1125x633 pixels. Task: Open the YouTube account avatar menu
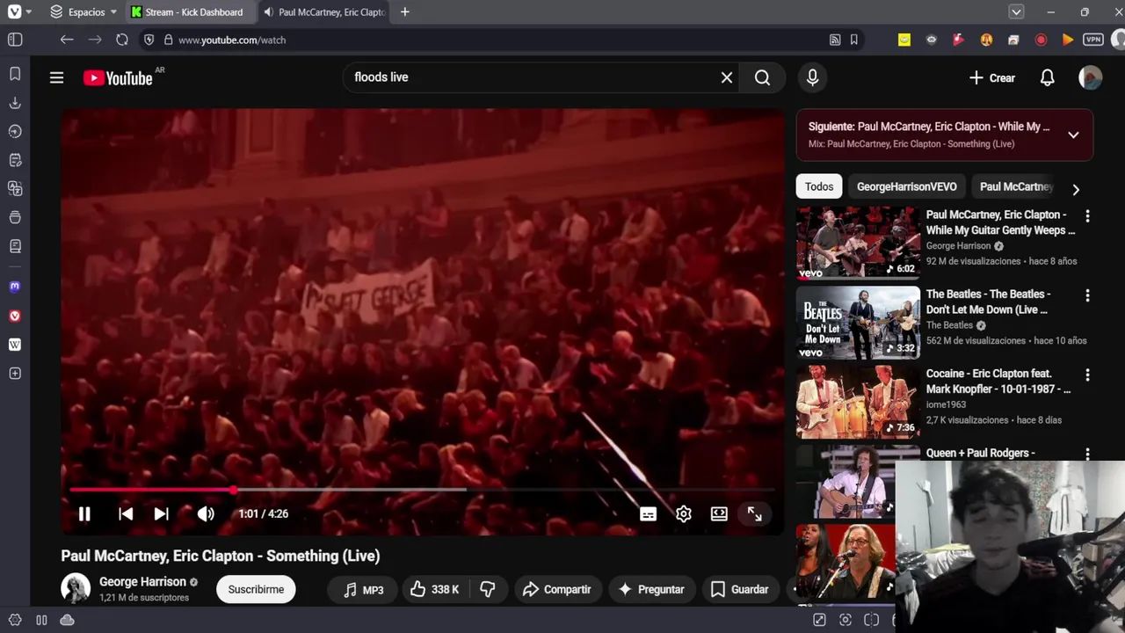[1091, 78]
